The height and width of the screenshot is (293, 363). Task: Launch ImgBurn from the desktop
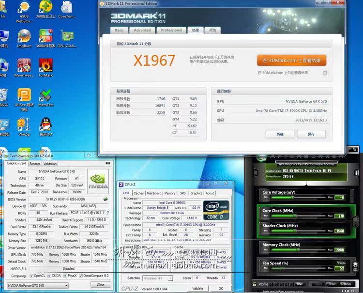(24, 38)
